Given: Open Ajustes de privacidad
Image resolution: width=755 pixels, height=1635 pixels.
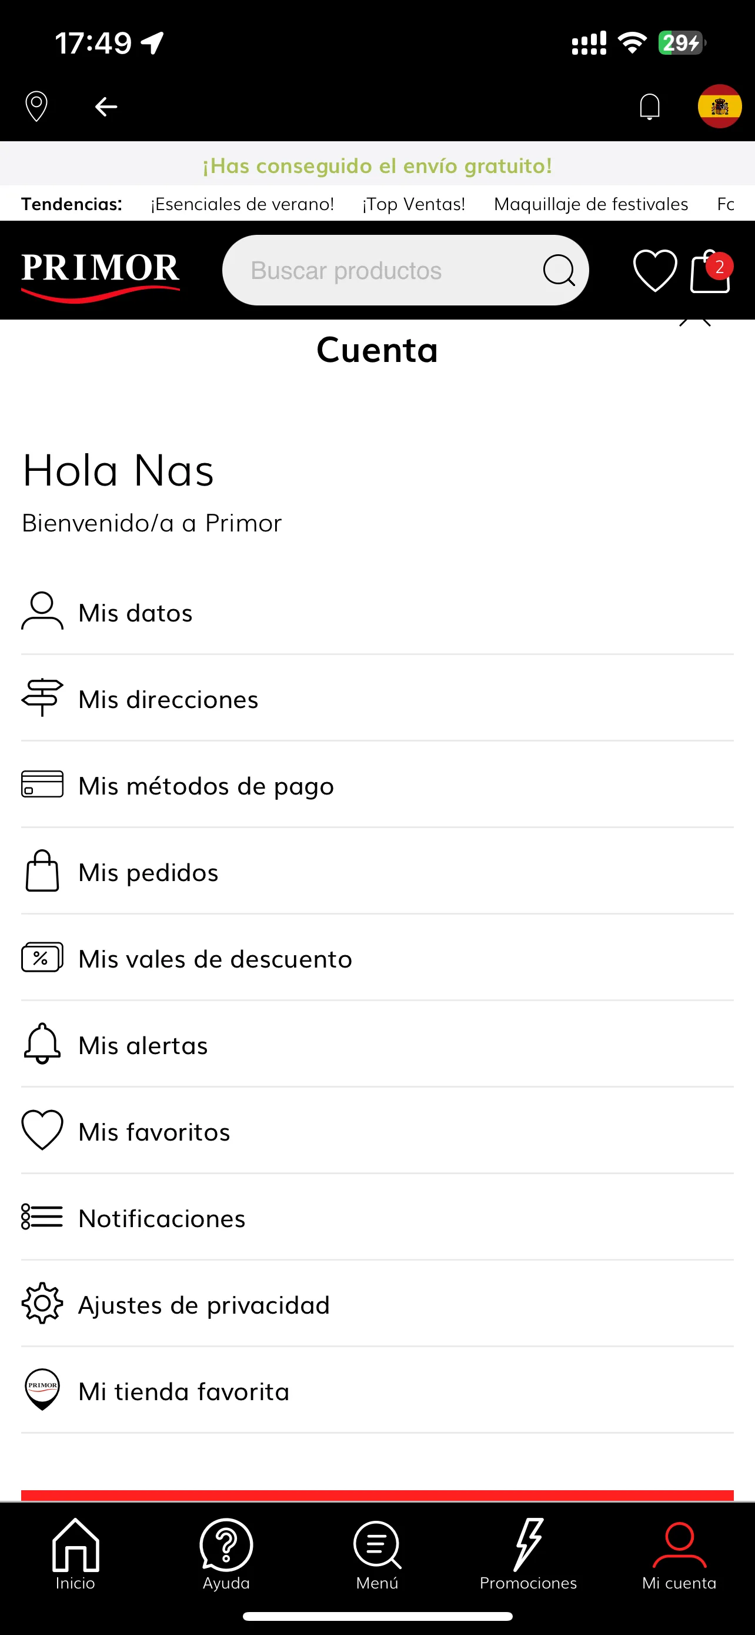Looking at the screenshot, I should (x=377, y=1305).
